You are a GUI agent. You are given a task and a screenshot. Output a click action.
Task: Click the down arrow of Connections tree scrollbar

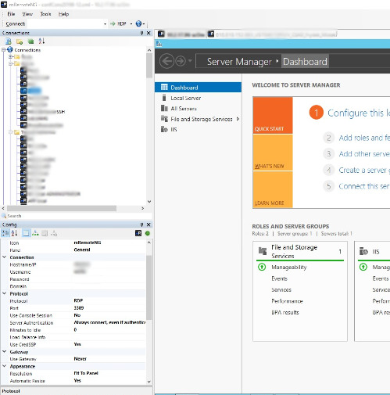click(149, 202)
